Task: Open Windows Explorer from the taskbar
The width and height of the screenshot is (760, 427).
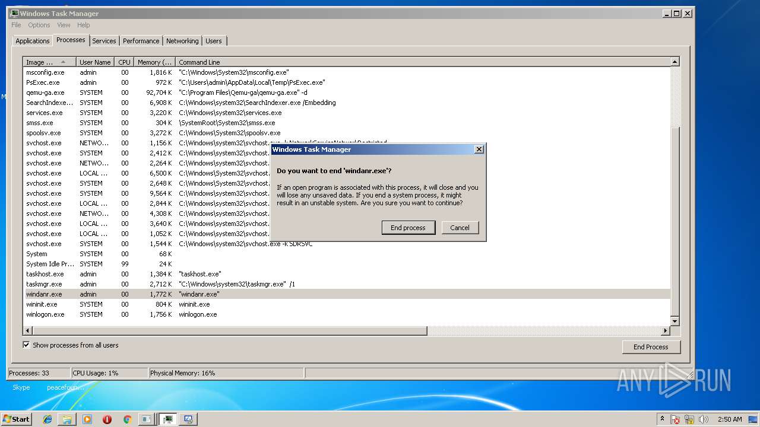Action: [67, 419]
